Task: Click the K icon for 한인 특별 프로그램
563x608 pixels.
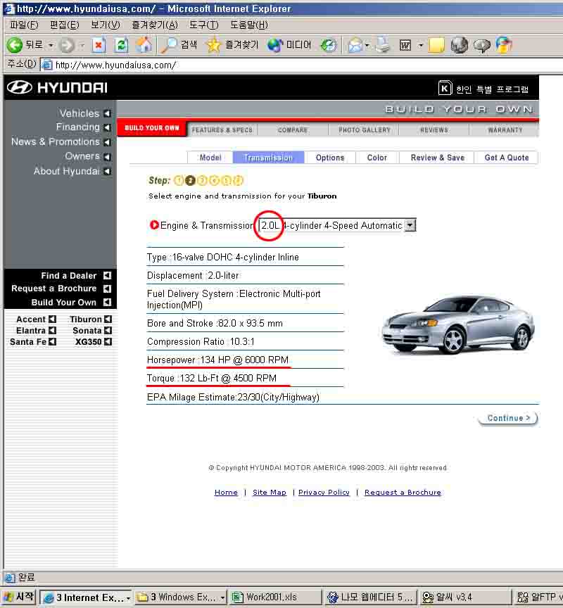Action: point(445,89)
